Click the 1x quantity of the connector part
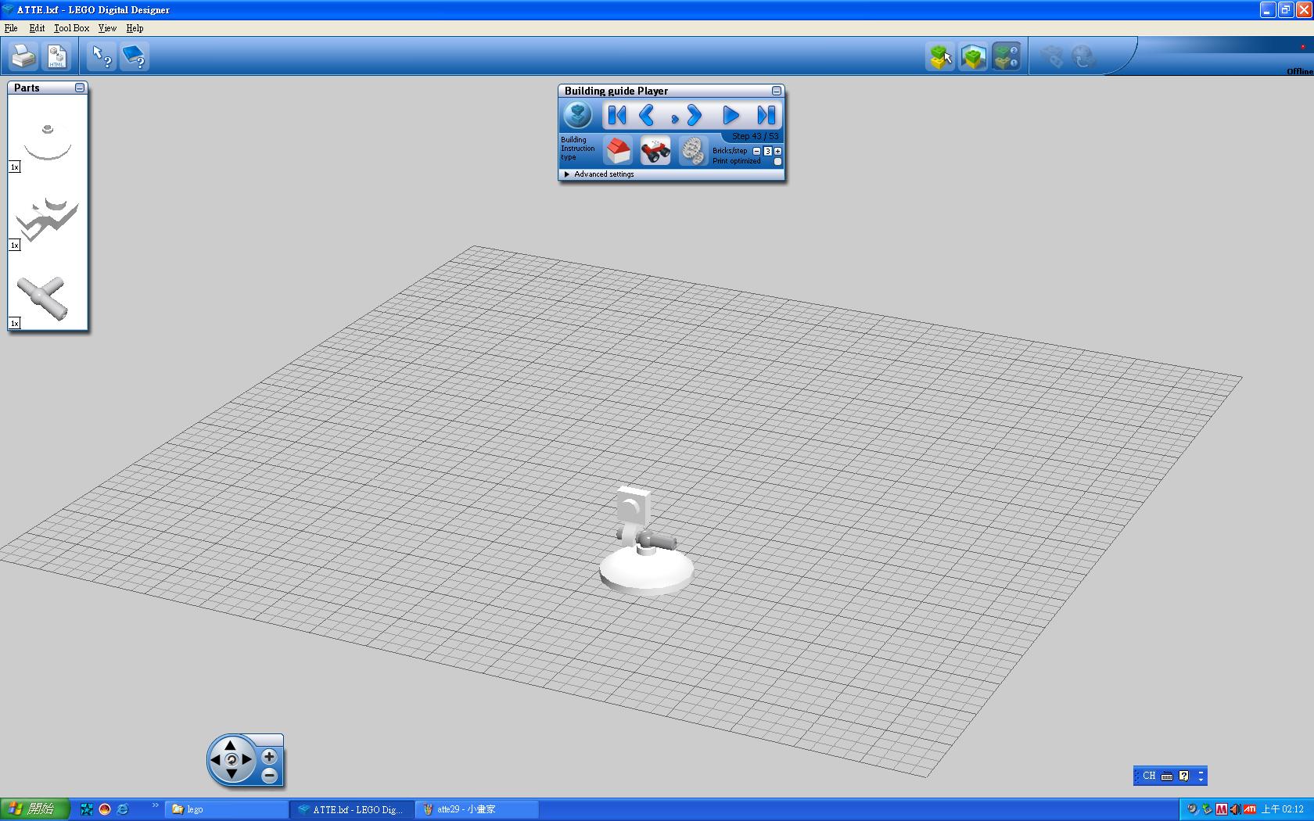The image size is (1314, 821). (x=14, y=323)
